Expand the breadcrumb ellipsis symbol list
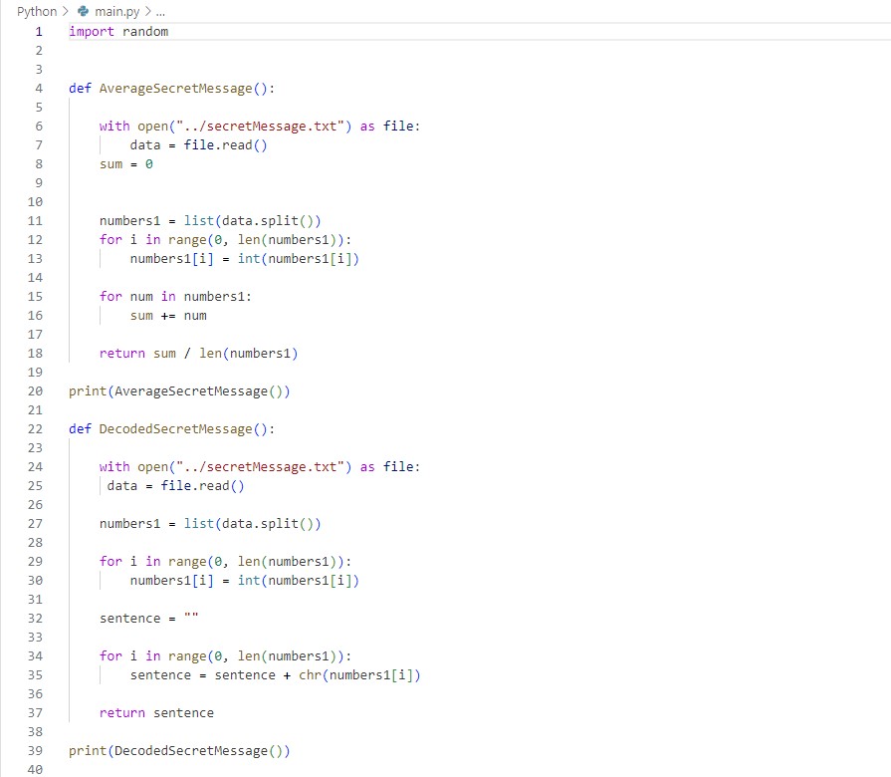The width and height of the screenshot is (891, 777). pos(158,11)
